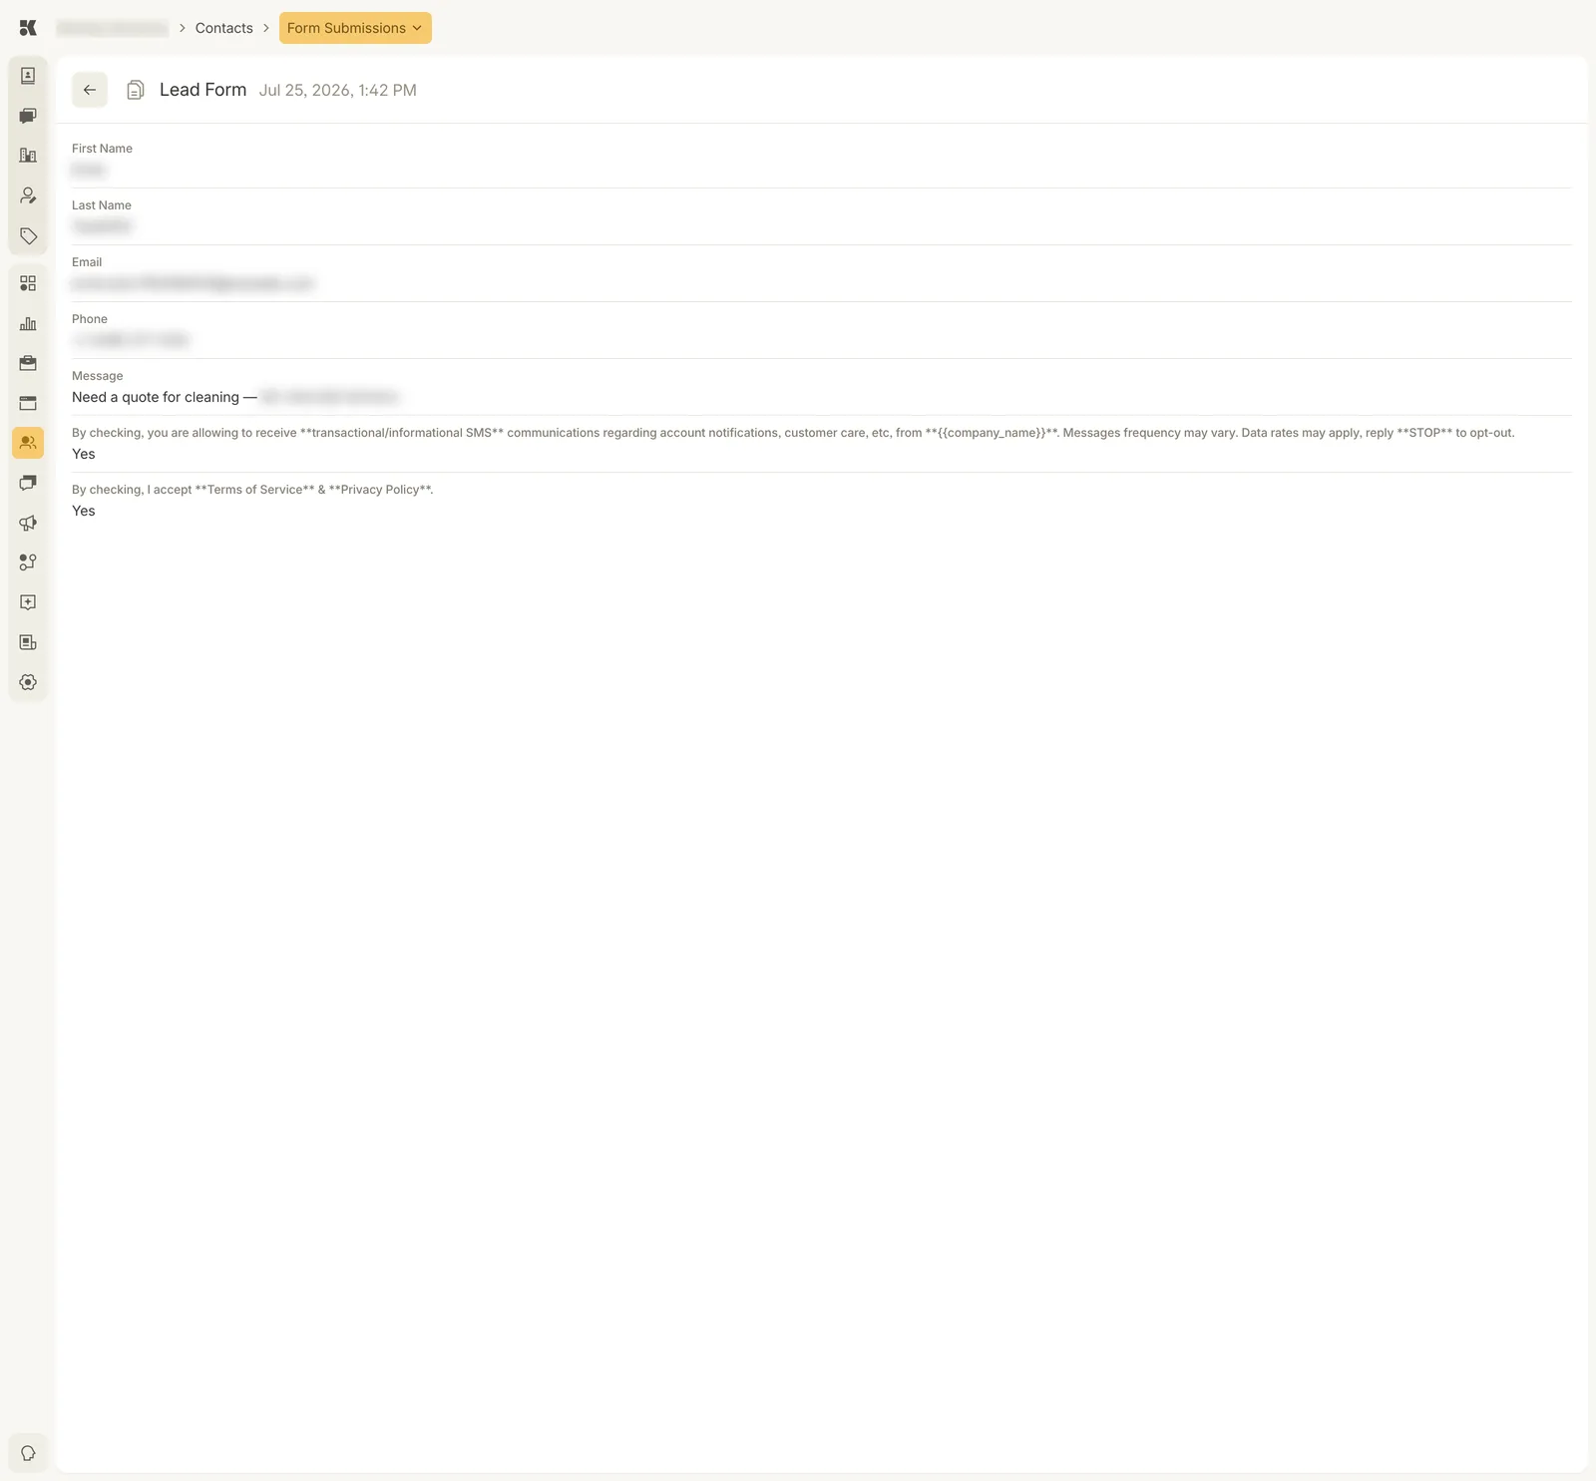This screenshot has width=1596, height=1481.
Task: Open the briefcase icon in sidebar
Action: click(28, 363)
